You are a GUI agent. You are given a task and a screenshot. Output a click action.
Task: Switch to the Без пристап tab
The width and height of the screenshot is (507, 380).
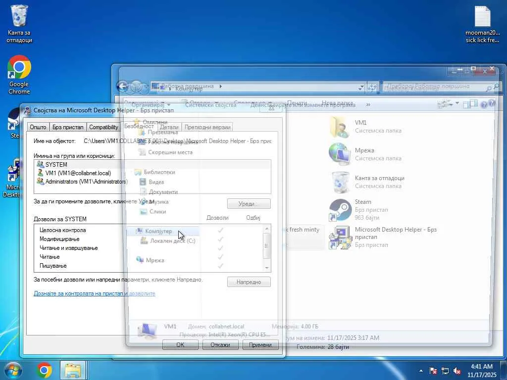pyautogui.click(x=68, y=127)
